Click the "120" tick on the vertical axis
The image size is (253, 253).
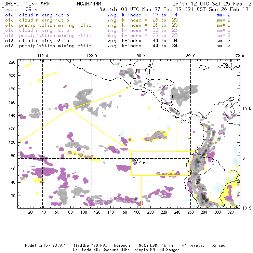[x=12, y=129]
